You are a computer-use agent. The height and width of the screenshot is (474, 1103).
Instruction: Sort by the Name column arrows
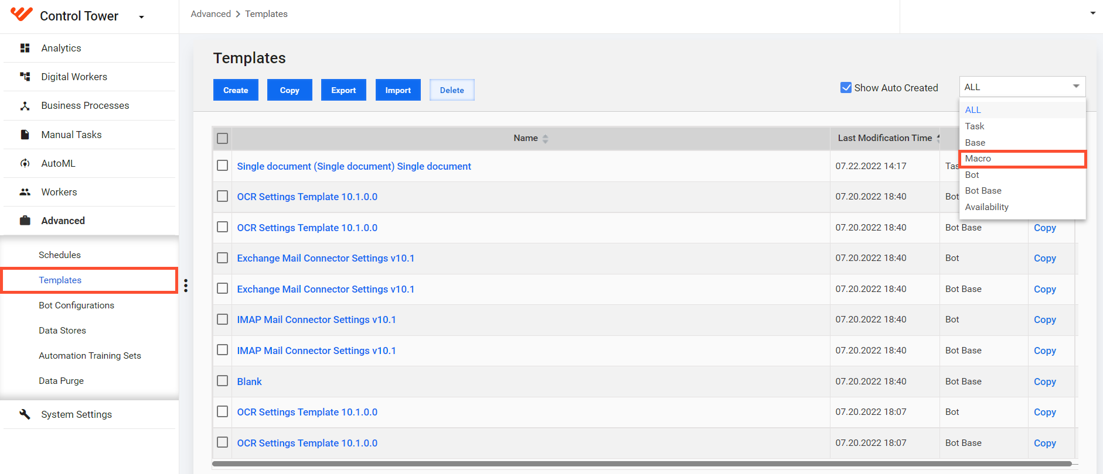[x=546, y=139]
